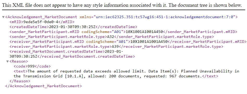Click the error text about requested data limit

126,74
